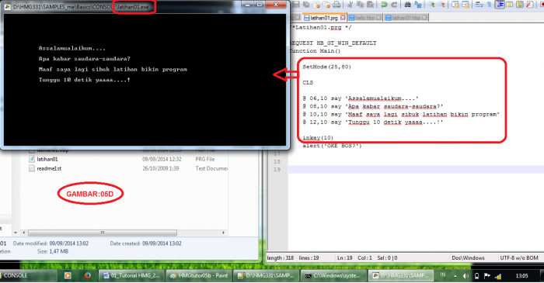Click the yellow toolbar icon after indent guide
Viewport: 544px width, 283px height.
coord(509,5)
